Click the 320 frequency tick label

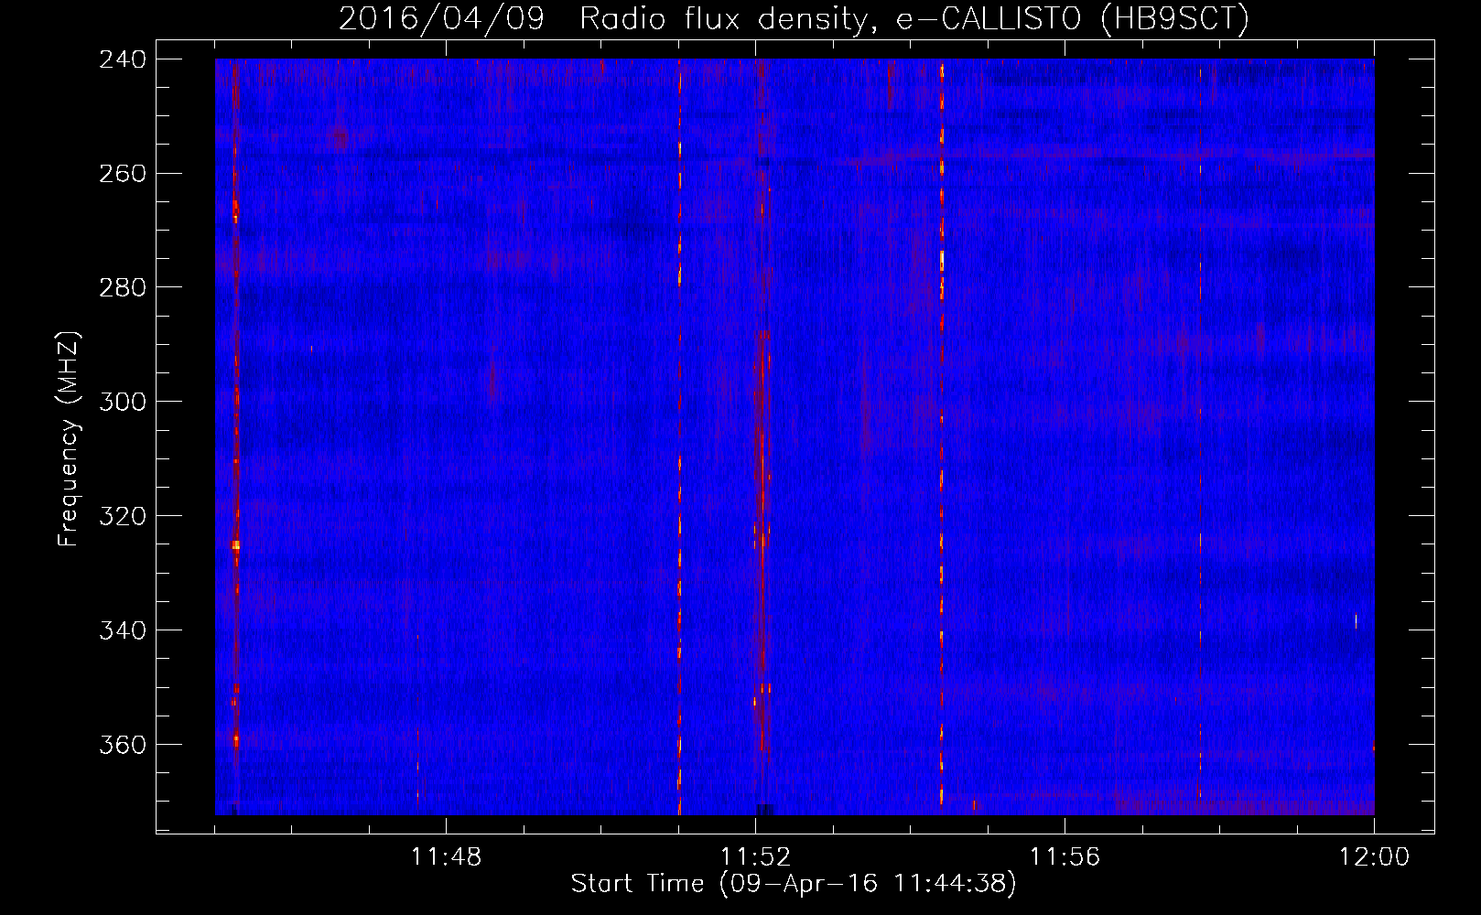(x=123, y=517)
